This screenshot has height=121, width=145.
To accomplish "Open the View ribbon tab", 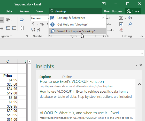I will (40, 11).
